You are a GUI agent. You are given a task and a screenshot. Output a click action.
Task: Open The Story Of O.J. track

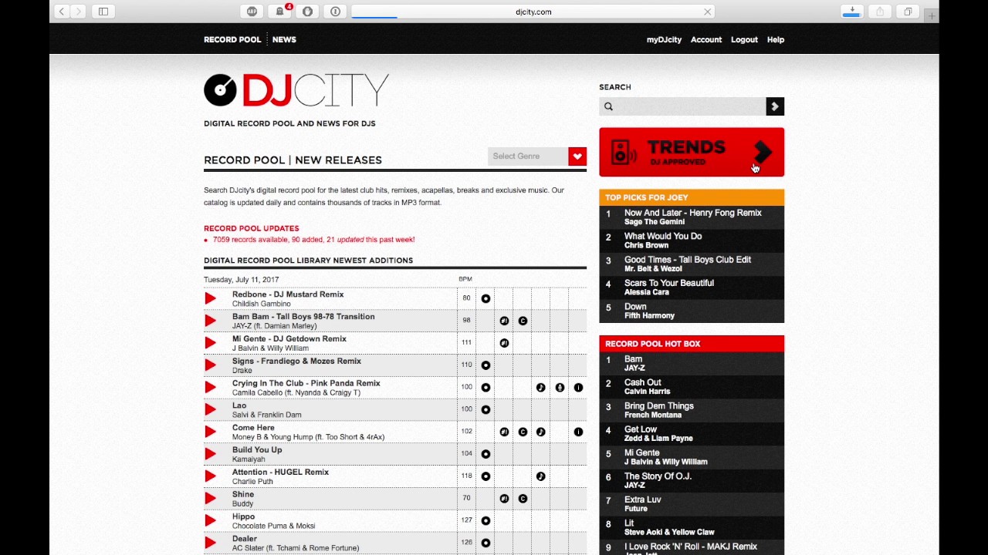click(x=658, y=476)
